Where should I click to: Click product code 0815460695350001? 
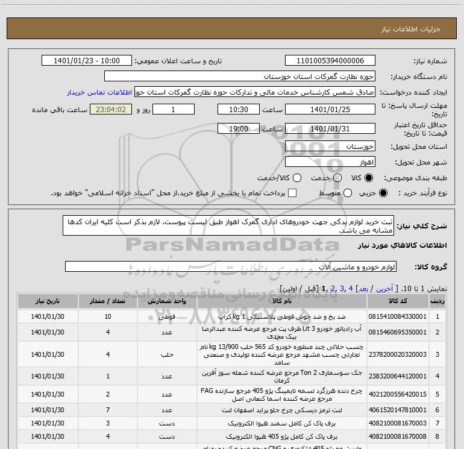click(x=398, y=332)
